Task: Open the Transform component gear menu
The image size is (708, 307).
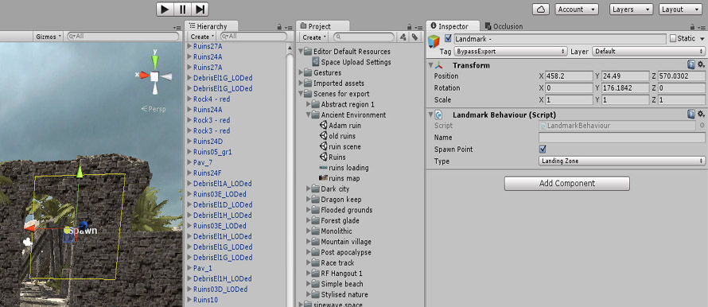Action: (701, 65)
